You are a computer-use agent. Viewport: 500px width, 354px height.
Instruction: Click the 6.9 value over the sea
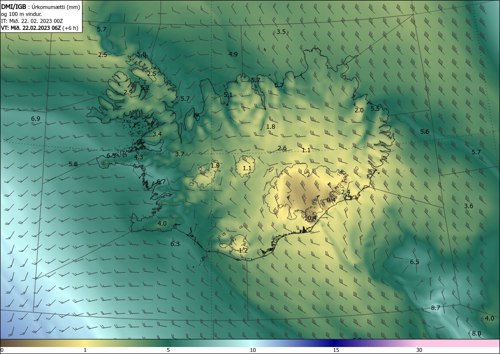[35, 119]
